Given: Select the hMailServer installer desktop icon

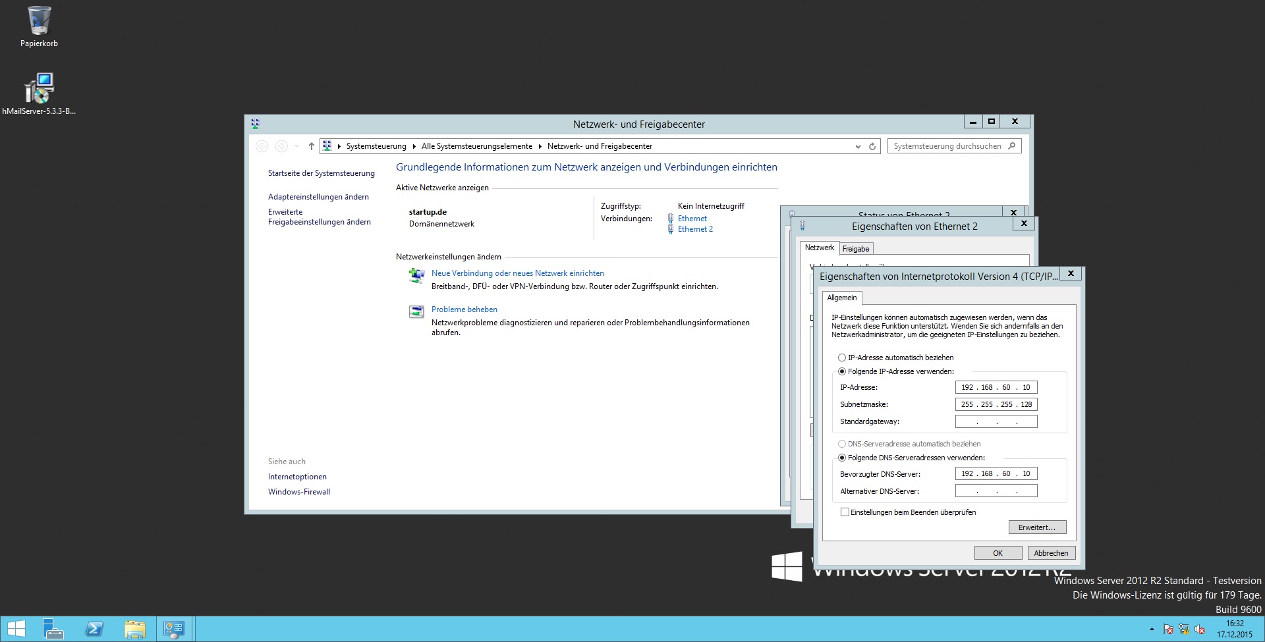Looking at the screenshot, I should coord(39,94).
